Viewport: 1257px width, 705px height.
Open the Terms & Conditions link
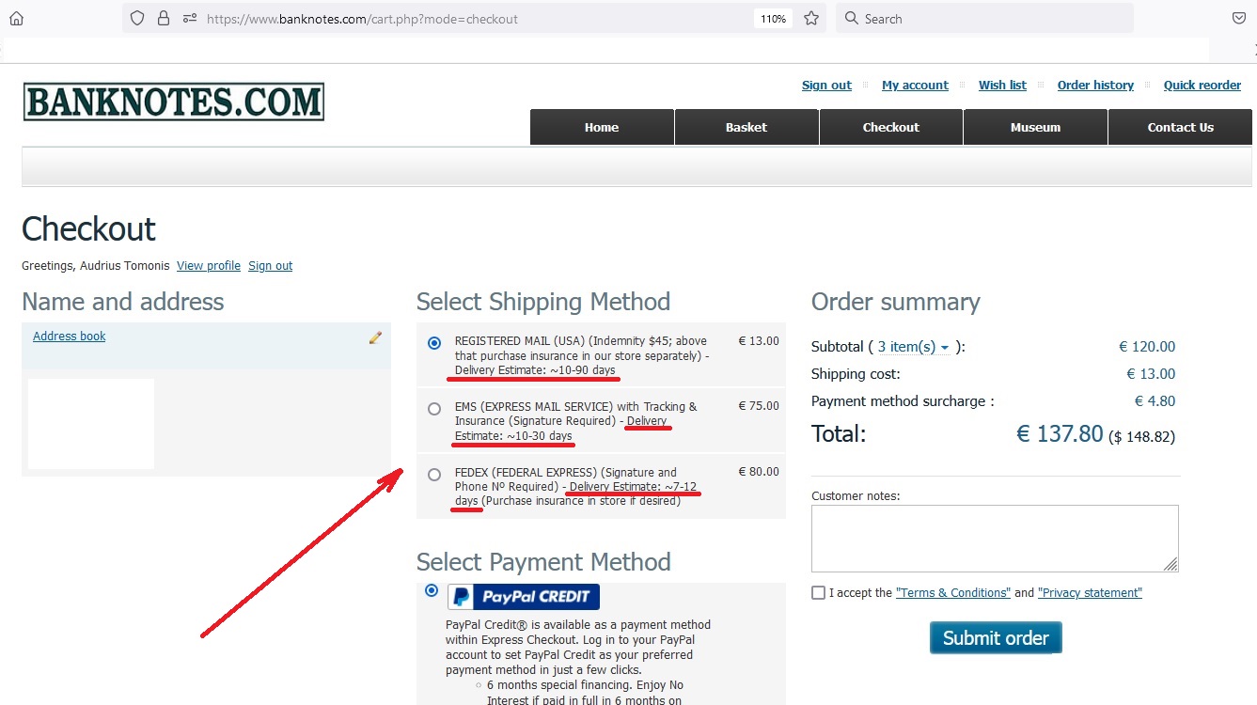953,593
